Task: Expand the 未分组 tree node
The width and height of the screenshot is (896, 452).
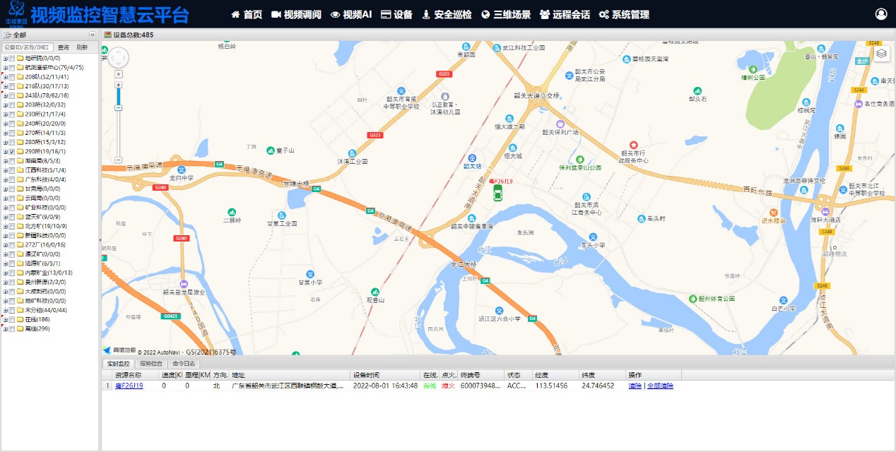Action: (5, 310)
